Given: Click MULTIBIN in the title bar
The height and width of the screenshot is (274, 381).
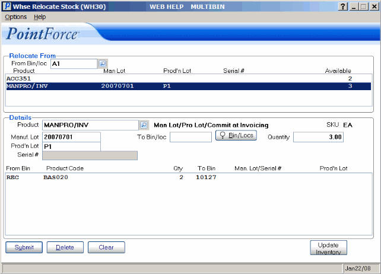Looking at the screenshot, I should 208,7.
